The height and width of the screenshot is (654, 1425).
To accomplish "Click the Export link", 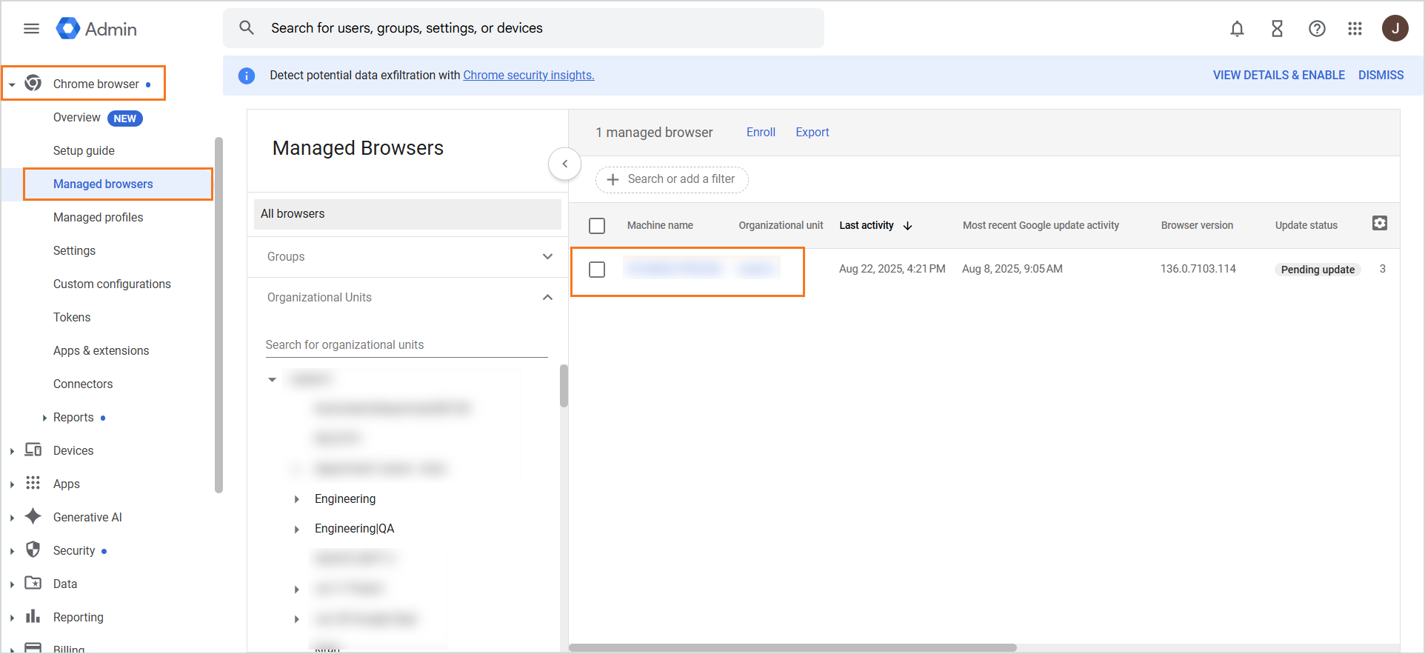I will 812,132.
